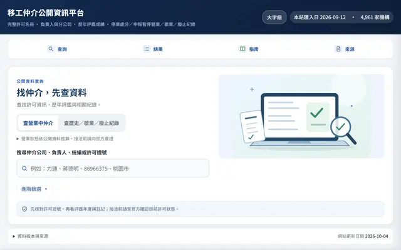
Task: Open the 來源 navigation tab
Action: coord(345,49)
